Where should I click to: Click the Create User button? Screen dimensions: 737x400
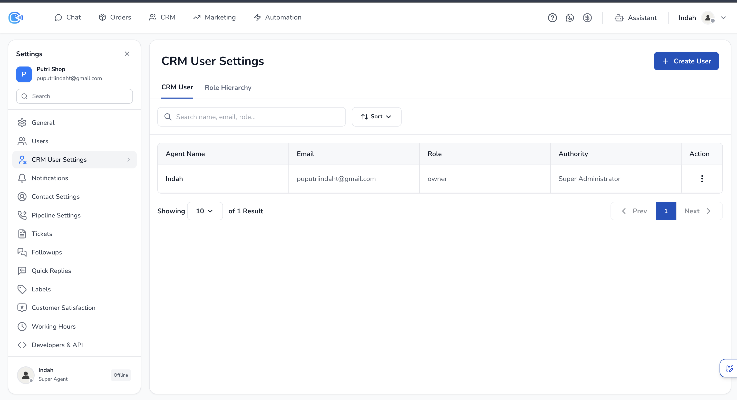click(686, 61)
